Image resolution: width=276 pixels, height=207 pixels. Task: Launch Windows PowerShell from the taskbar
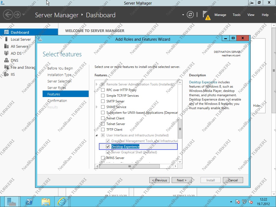point(29,202)
